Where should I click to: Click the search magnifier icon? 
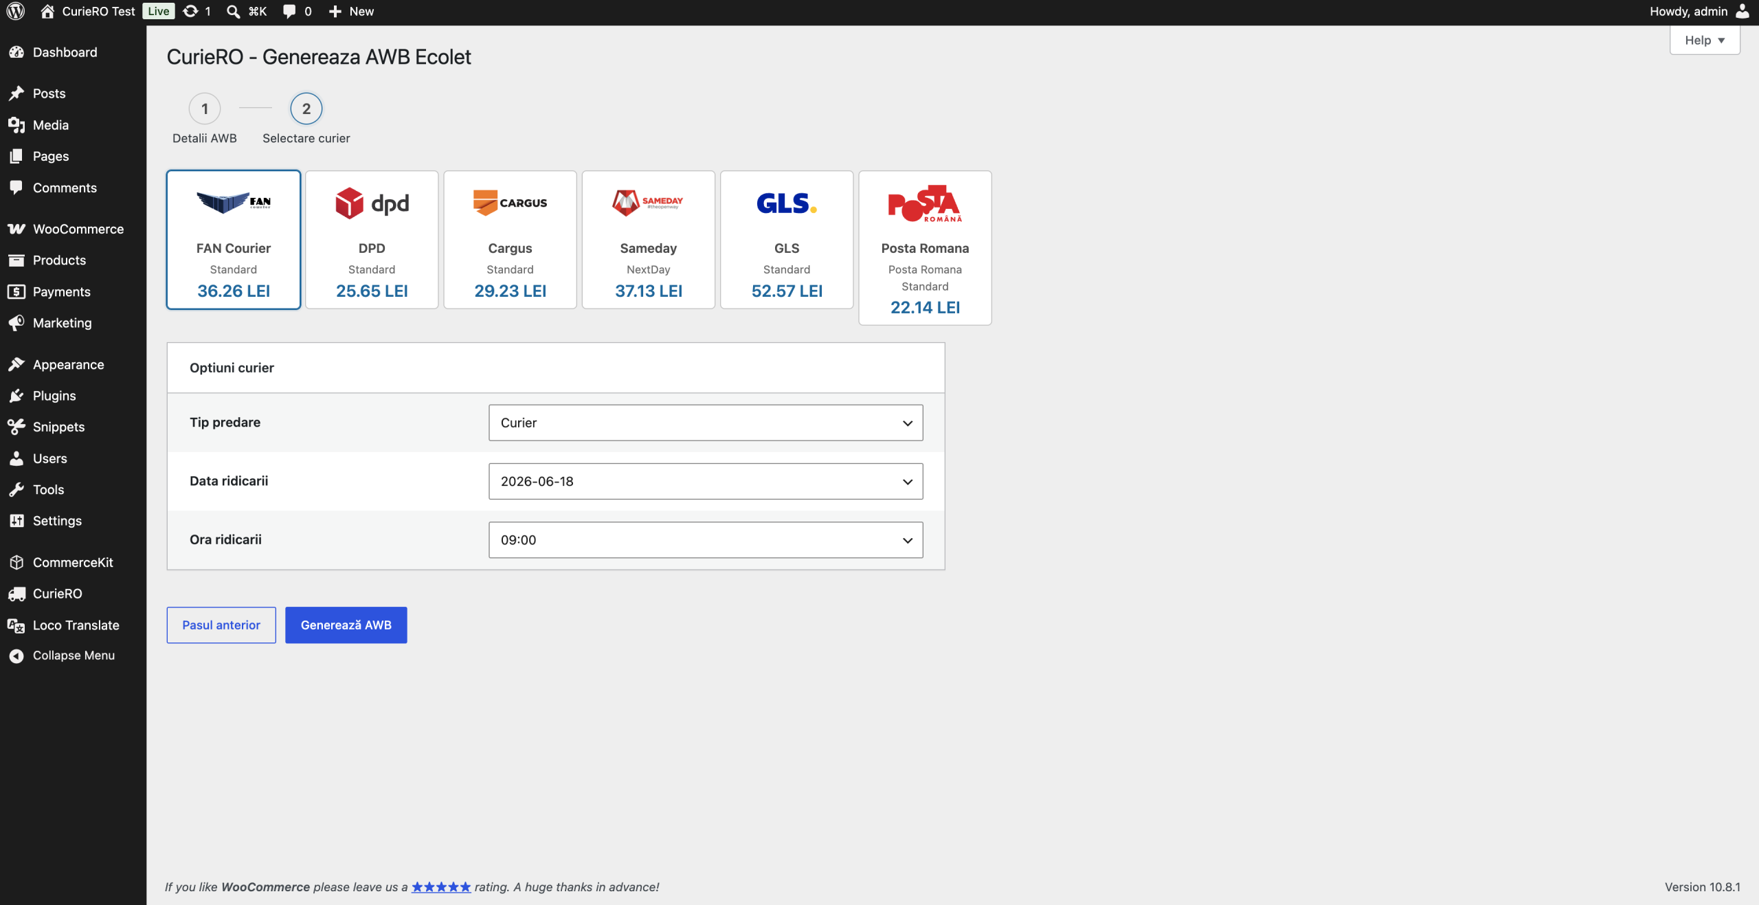coord(234,11)
